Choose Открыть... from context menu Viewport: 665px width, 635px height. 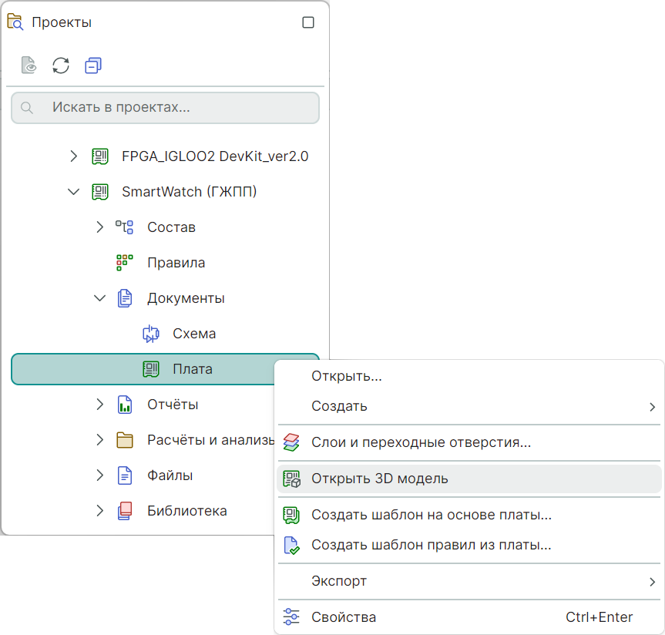[x=347, y=376]
